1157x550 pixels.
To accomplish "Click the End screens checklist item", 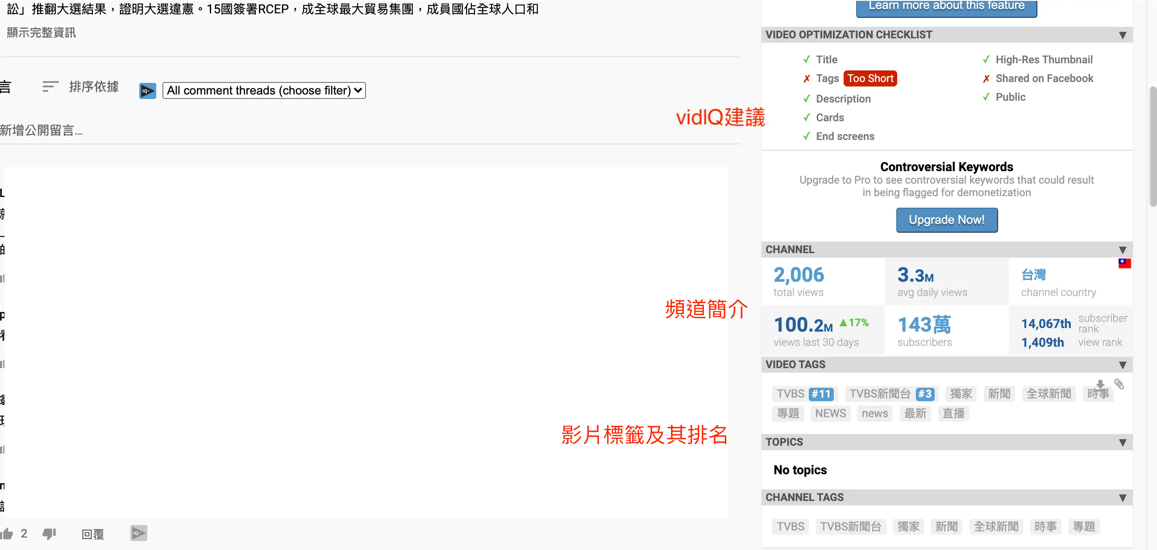I will (845, 136).
